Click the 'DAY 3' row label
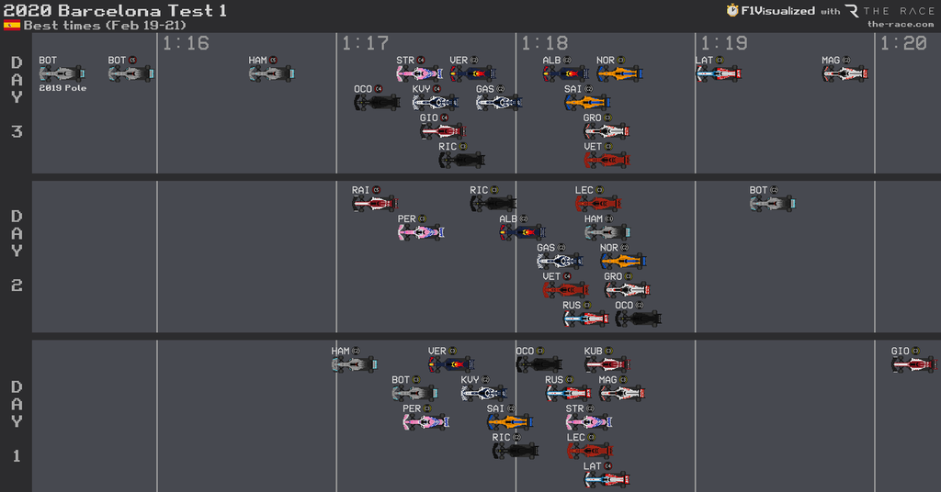Screen dimensions: 941x492 click(17, 97)
